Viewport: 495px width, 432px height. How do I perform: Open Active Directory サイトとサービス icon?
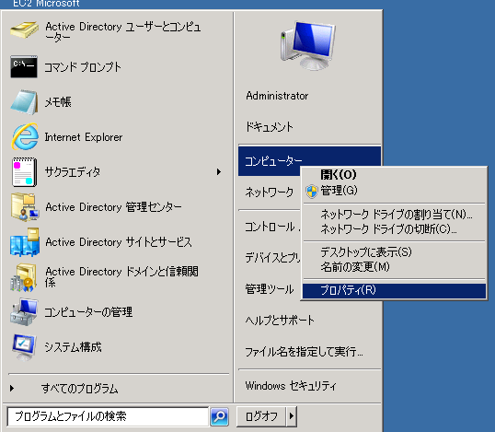point(25,242)
